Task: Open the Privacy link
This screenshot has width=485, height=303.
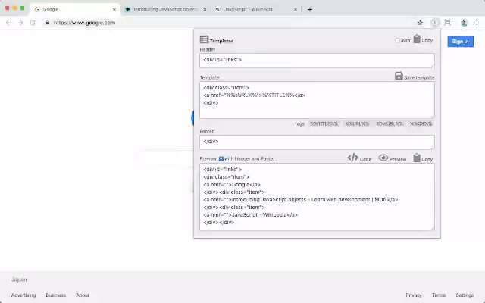Action: click(x=414, y=295)
